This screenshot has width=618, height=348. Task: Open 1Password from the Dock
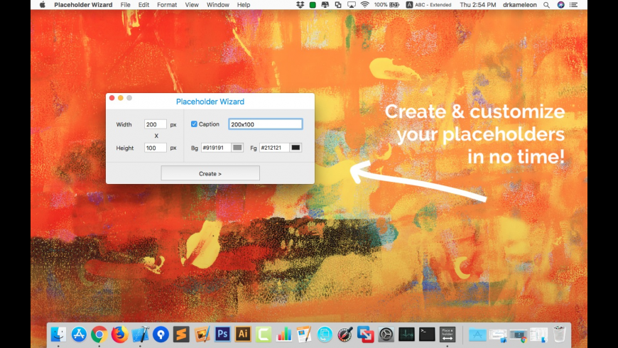161,335
